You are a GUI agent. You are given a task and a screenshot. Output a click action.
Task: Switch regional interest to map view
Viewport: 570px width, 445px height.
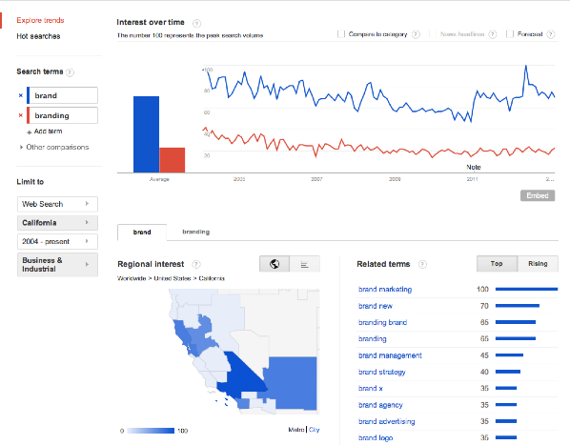(275, 264)
